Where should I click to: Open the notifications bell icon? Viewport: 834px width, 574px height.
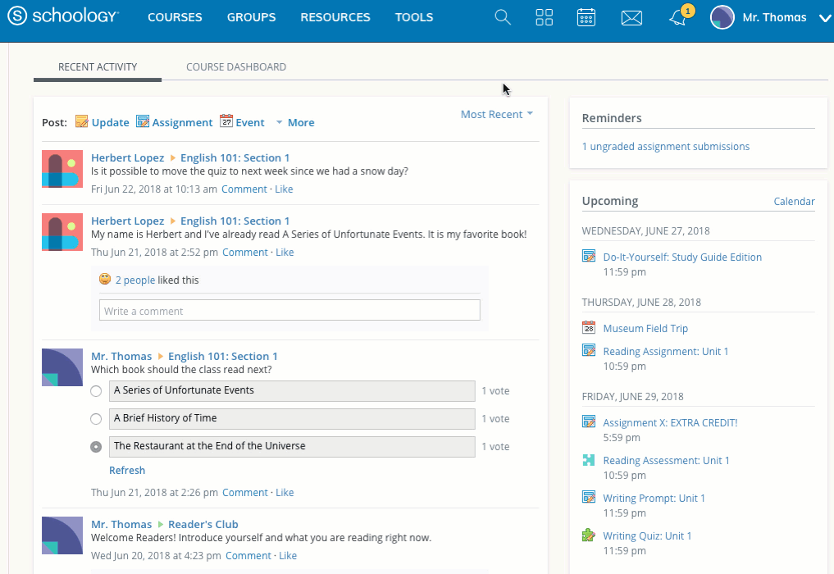click(x=678, y=18)
